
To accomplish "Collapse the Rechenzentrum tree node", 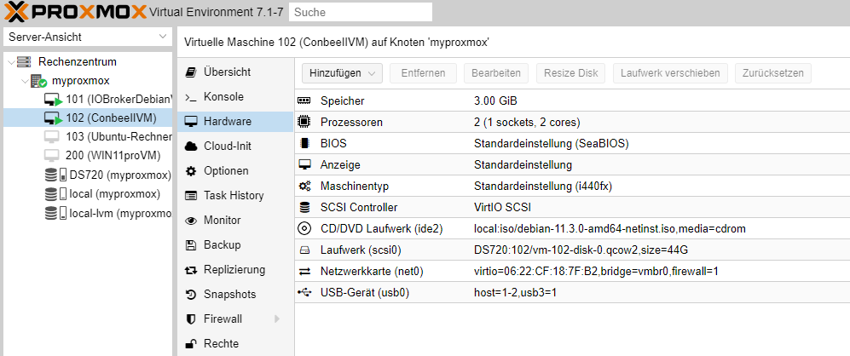I will 11,62.
